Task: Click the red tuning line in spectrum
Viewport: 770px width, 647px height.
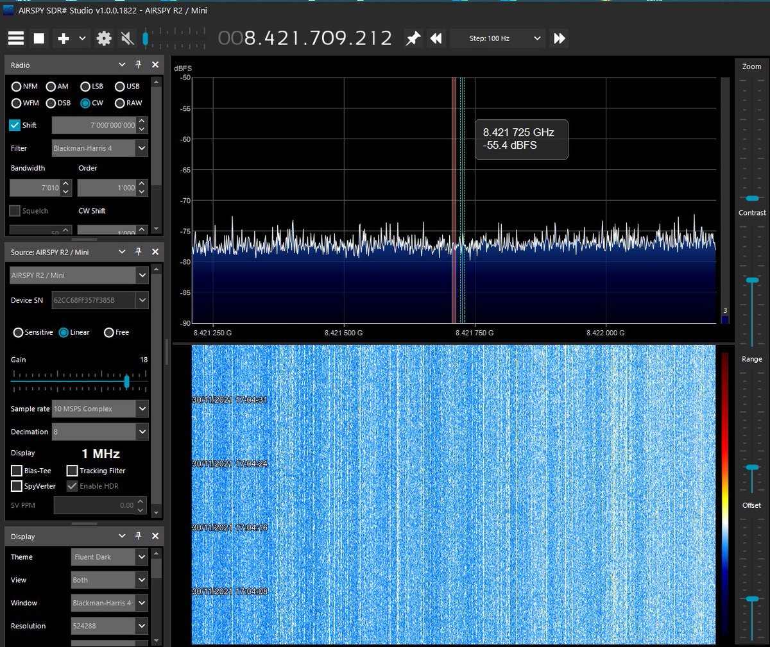Action: pyautogui.click(x=454, y=200)
